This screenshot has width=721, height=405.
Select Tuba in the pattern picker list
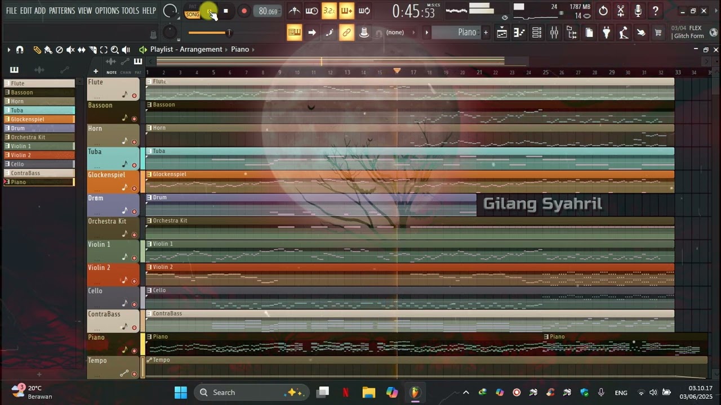point(39,110)
